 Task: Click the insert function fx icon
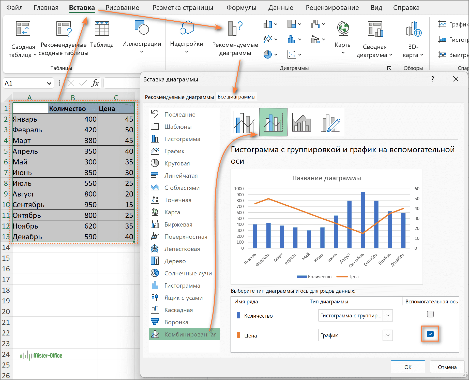coord(95,83)
